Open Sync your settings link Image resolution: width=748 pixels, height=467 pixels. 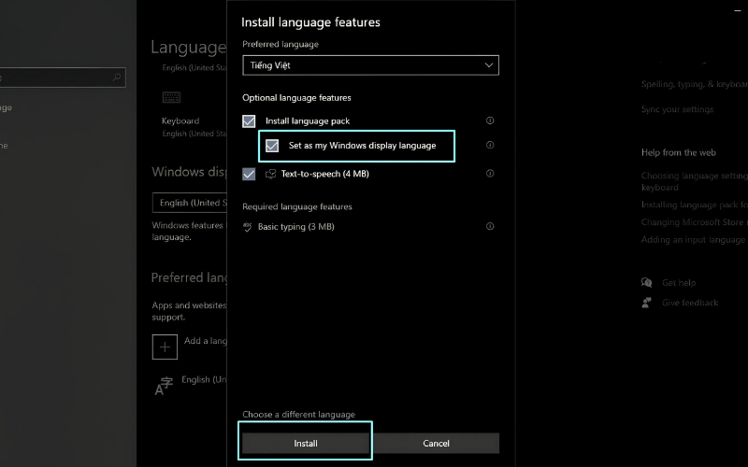click(677, 109)
